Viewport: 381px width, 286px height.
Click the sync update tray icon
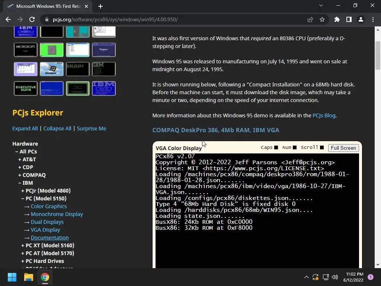(x=316, y=277)
